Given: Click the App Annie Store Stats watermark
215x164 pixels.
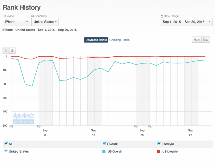Looking at the screenshot, I should click(23, 118).
